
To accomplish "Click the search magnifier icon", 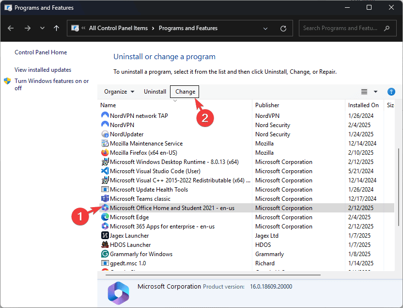I will tap(387, 28).
